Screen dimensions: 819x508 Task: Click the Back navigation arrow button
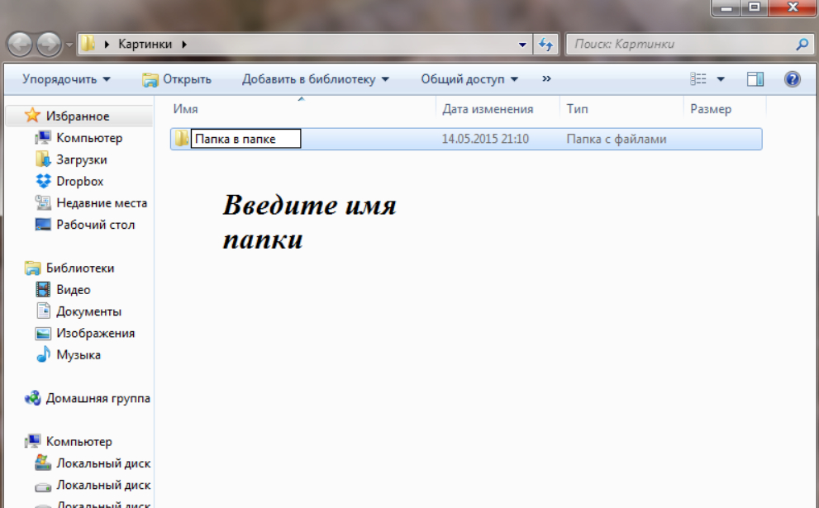[x=20, y=45]
